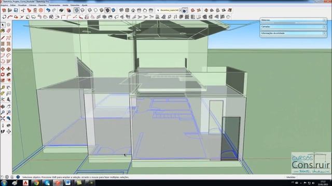Select the Walk footprints tool
This screenshot has width=332, height=186.
click(x=3, y=132)
